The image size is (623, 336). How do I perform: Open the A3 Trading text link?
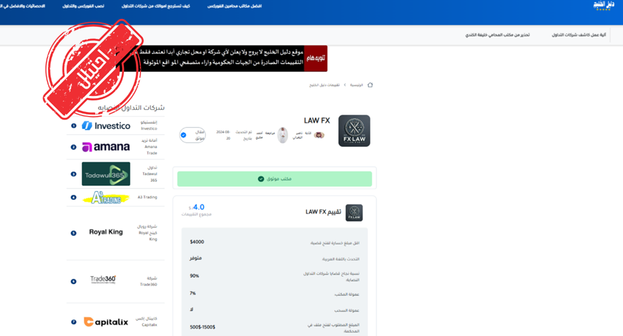[x=148, y=198]
